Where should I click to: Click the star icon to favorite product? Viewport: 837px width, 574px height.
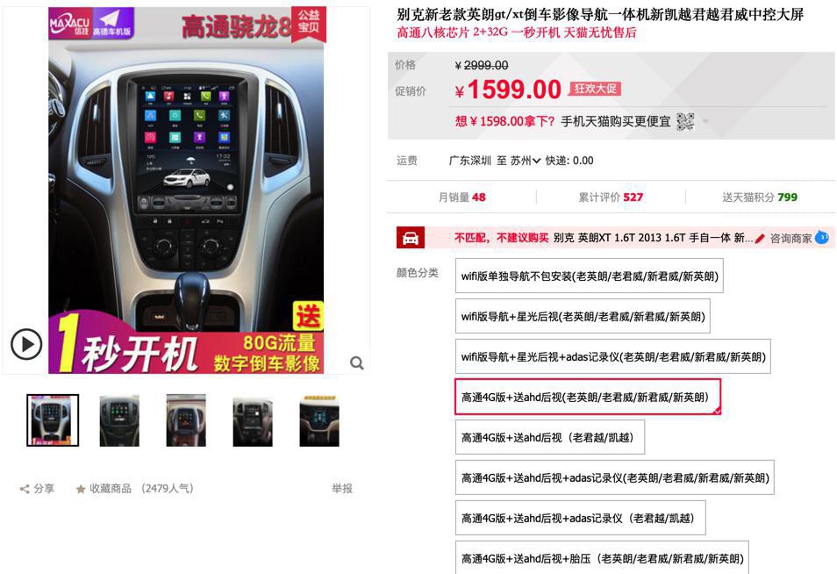point(81,489)
